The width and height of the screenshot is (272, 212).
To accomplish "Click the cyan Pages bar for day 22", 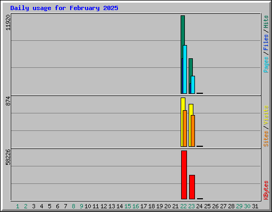I will tap(185, 69).
